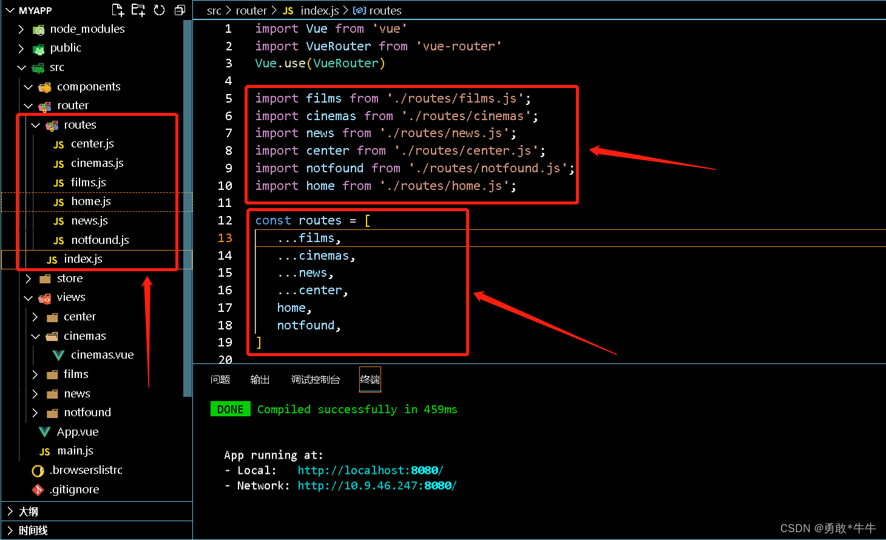Click the src folder icon
886x540 pixels.
pyautogui.click(x=38, y=67)
